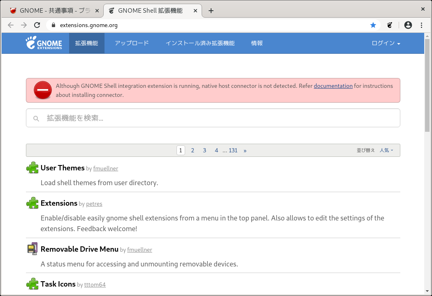The image size is (432, 296).
Task: Open the Extensions extension title
Action: pos(59,203)
